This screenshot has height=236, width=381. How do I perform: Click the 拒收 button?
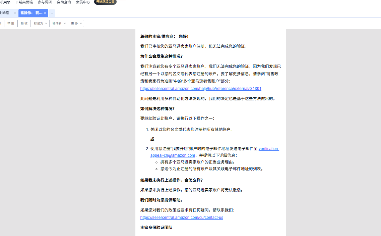coord(24,23)
